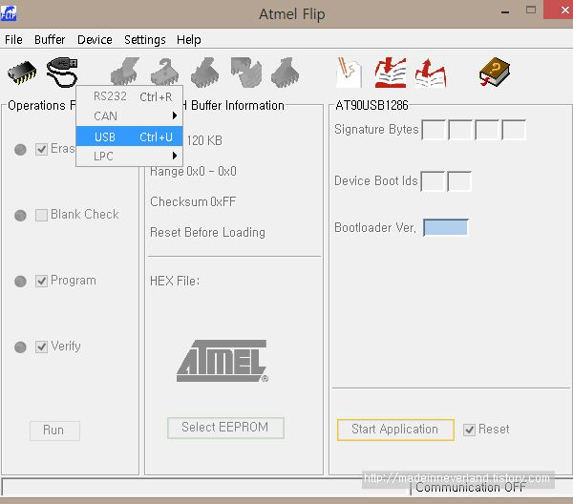
Task: Click the greyed Program Target Device Memory icon
Action: click(x=205, y=72)
